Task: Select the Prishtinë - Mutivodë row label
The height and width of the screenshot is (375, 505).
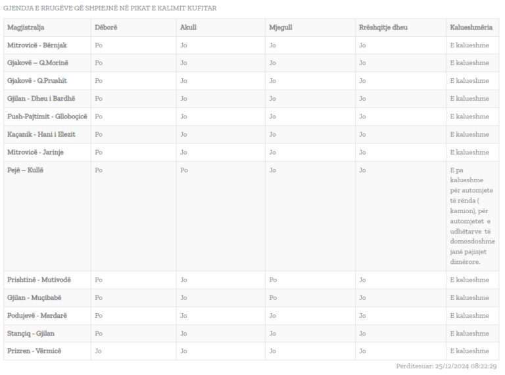Action: [39, 280]
